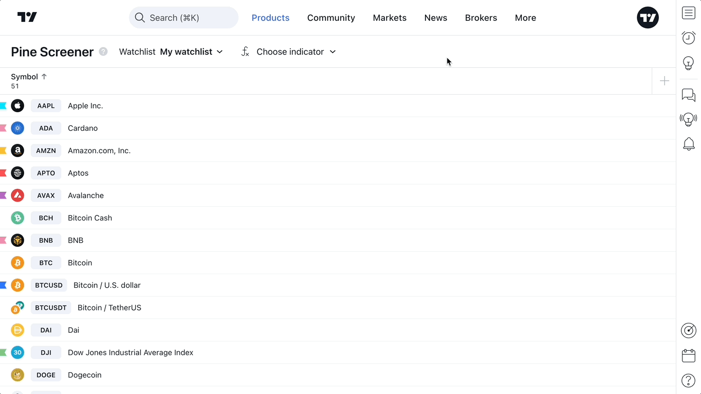This screenshot has height=394, width=701.
Task: Select the Dow Jones Industrial Average Index text
Action: tap(130, 352)
